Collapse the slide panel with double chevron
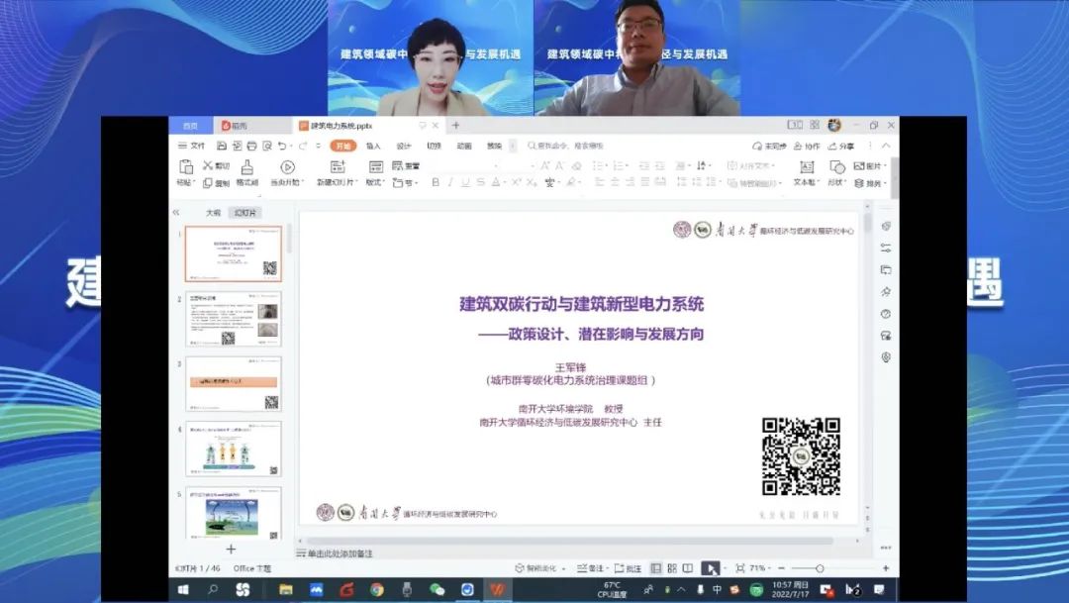The image size is (1069, 603). pos(176,213)
